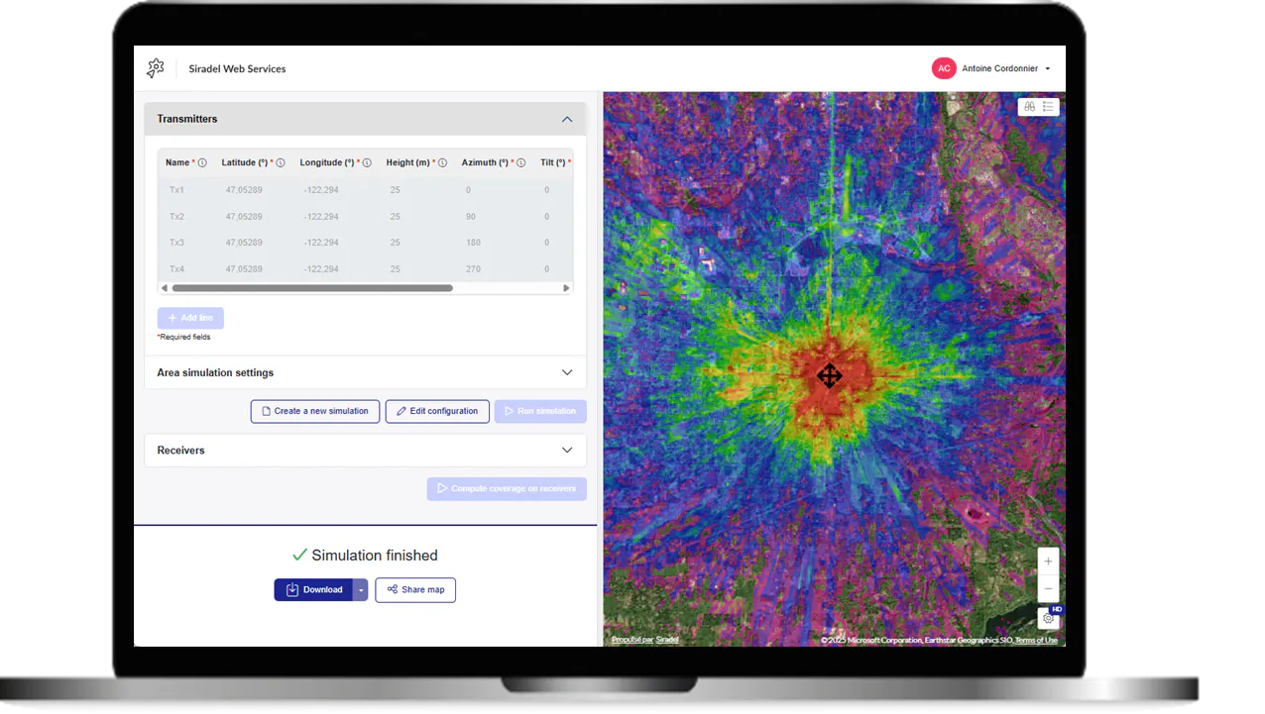Click the transmitter move marker on map

[830, 375]
